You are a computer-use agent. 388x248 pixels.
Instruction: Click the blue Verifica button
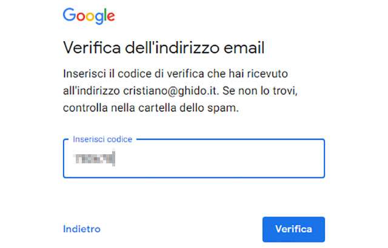coord(293,229)
